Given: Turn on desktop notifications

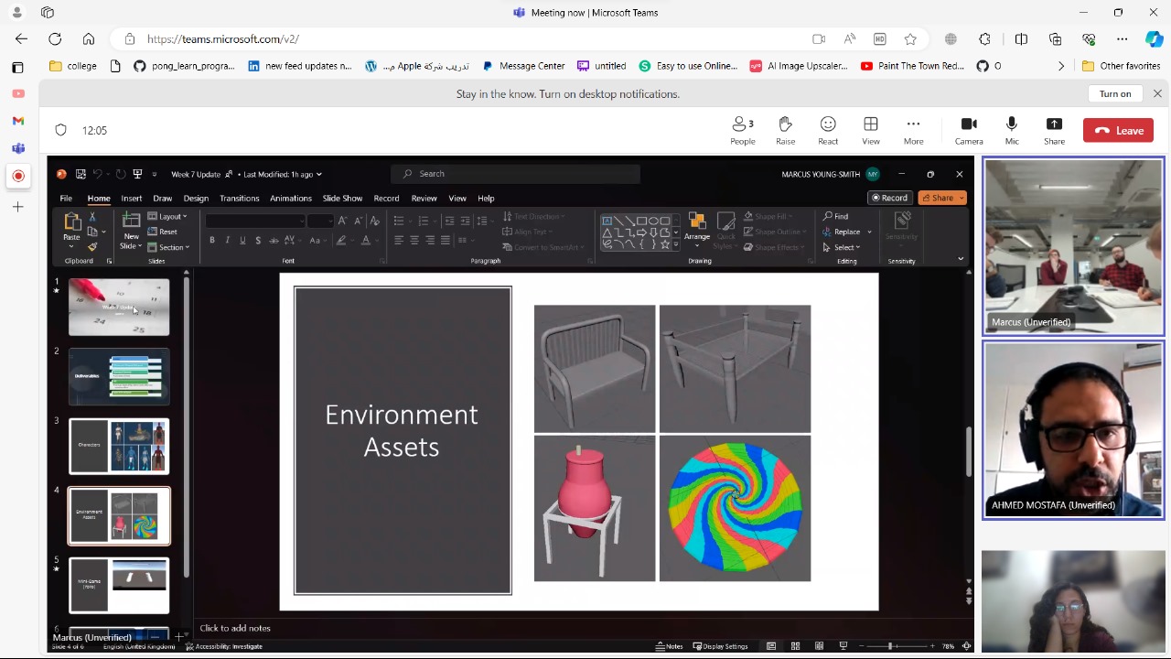Looking at the screenshot, I should pos(1114,94).
